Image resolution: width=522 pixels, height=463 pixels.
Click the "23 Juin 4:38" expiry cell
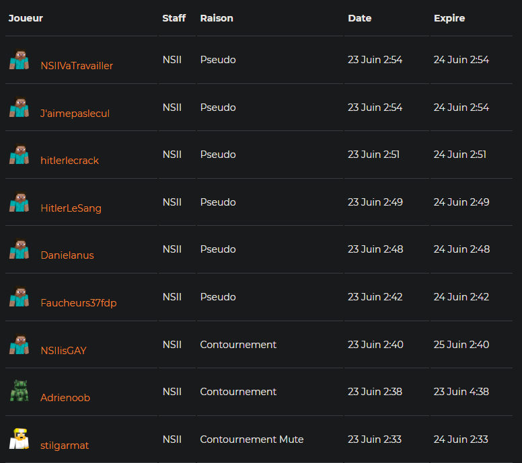pyautogui.click(x=461, y=392)
